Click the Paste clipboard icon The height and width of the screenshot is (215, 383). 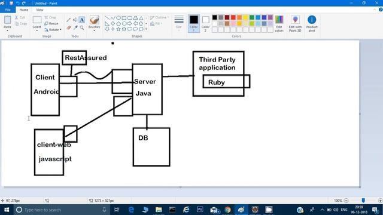(x=7, y=20)
